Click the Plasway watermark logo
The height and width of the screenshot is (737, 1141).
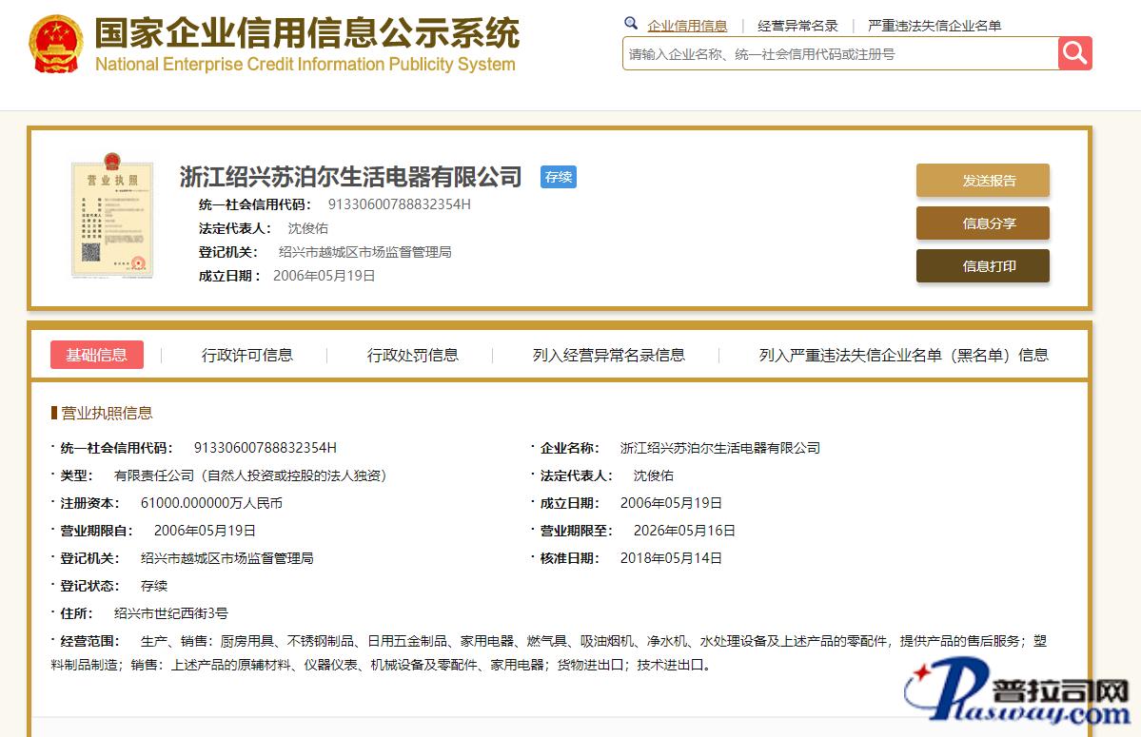pyautogui.click(x=1017, y=698)
